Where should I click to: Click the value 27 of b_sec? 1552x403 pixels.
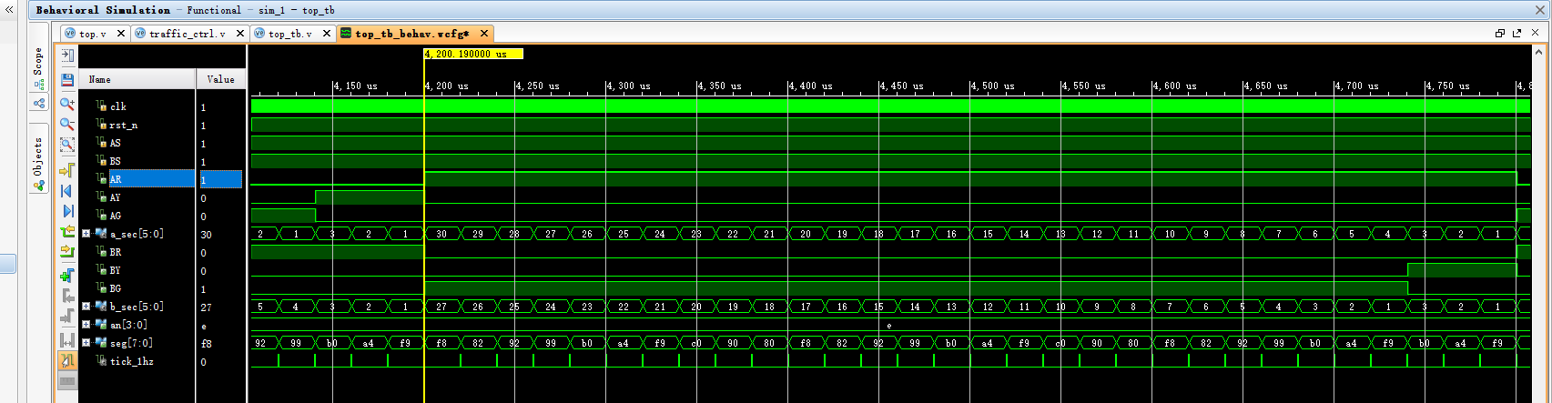[x=206, y=307]
